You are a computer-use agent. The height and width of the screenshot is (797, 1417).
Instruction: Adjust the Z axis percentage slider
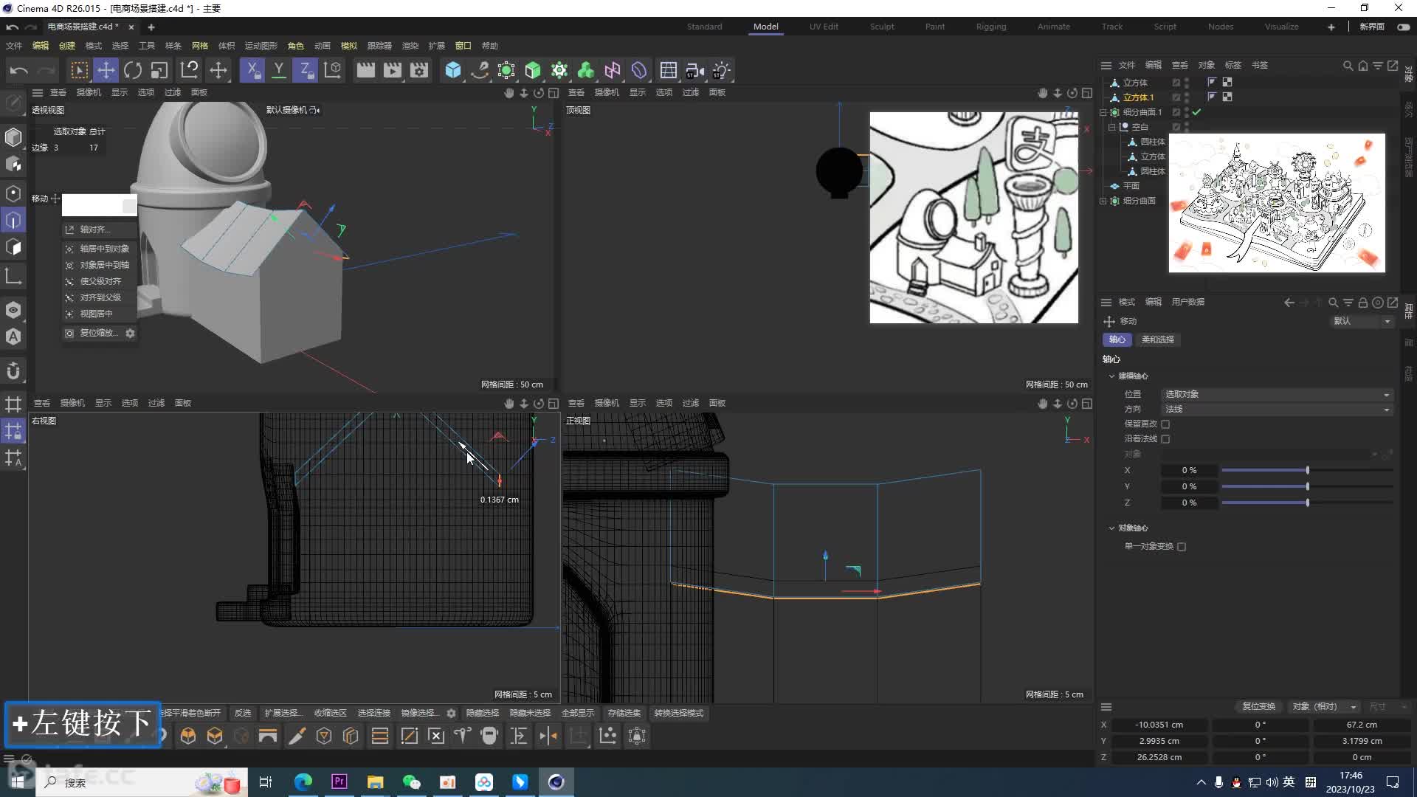(1307, 503)
